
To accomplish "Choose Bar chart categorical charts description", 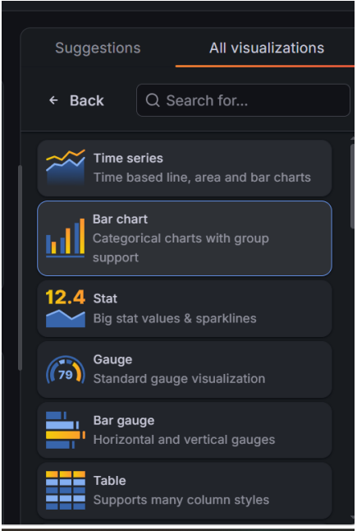I will [181, 248].
